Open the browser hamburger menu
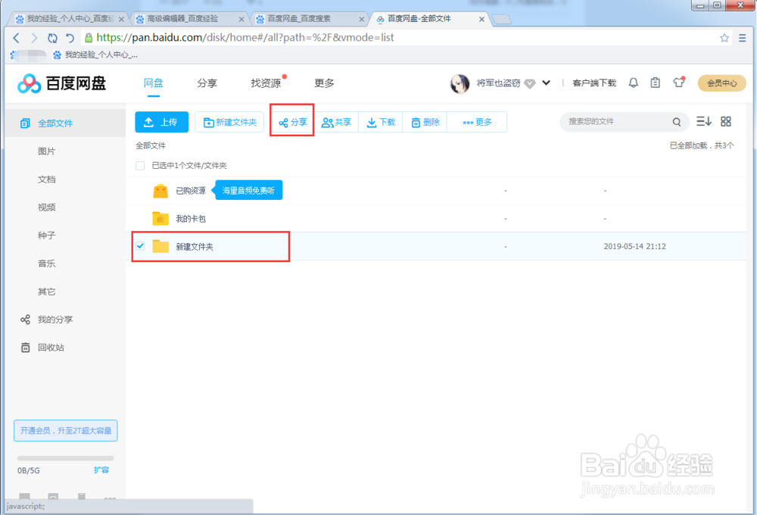This screenshot has height=515, width=757. pyautogui.click(x=742, y=38)
